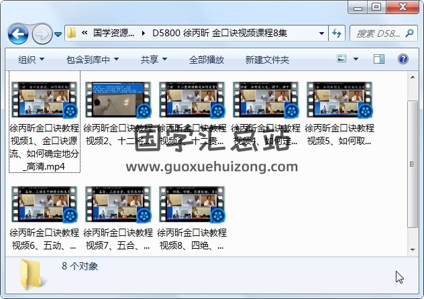Click file name label 视频7、五合、…

(118, 239)
